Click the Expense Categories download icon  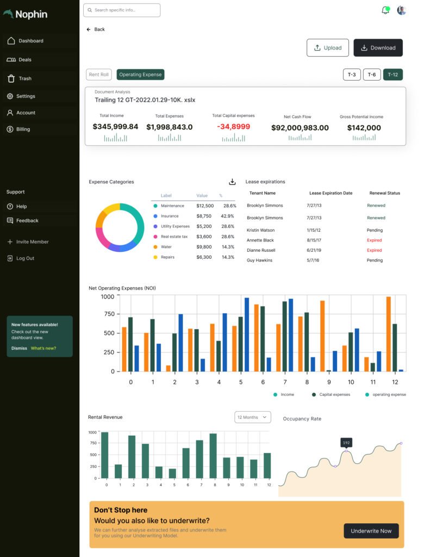232,182
